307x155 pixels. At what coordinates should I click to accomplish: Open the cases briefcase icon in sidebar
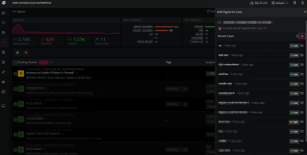point(3,32)
